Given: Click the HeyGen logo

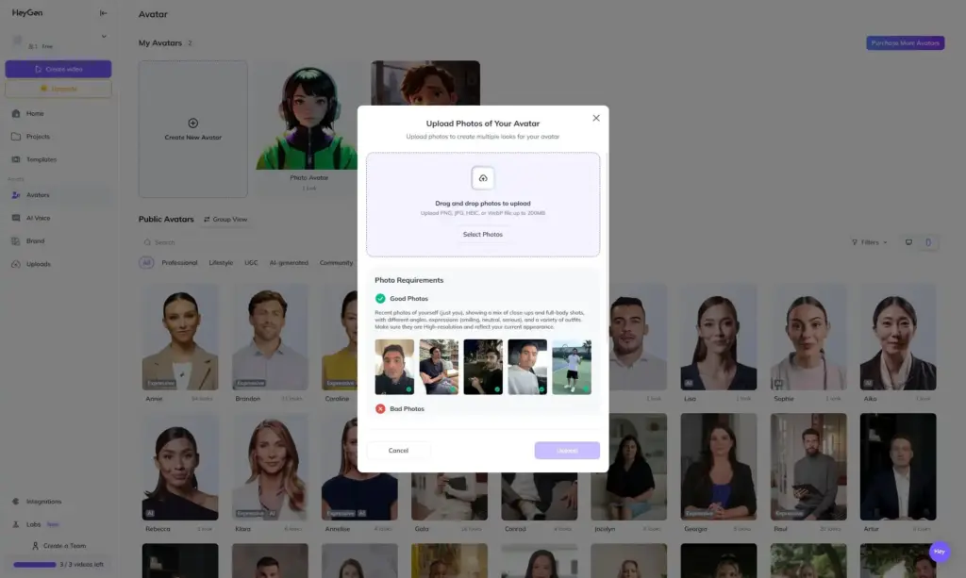Looking at the screenshot, I should [27, 13].
